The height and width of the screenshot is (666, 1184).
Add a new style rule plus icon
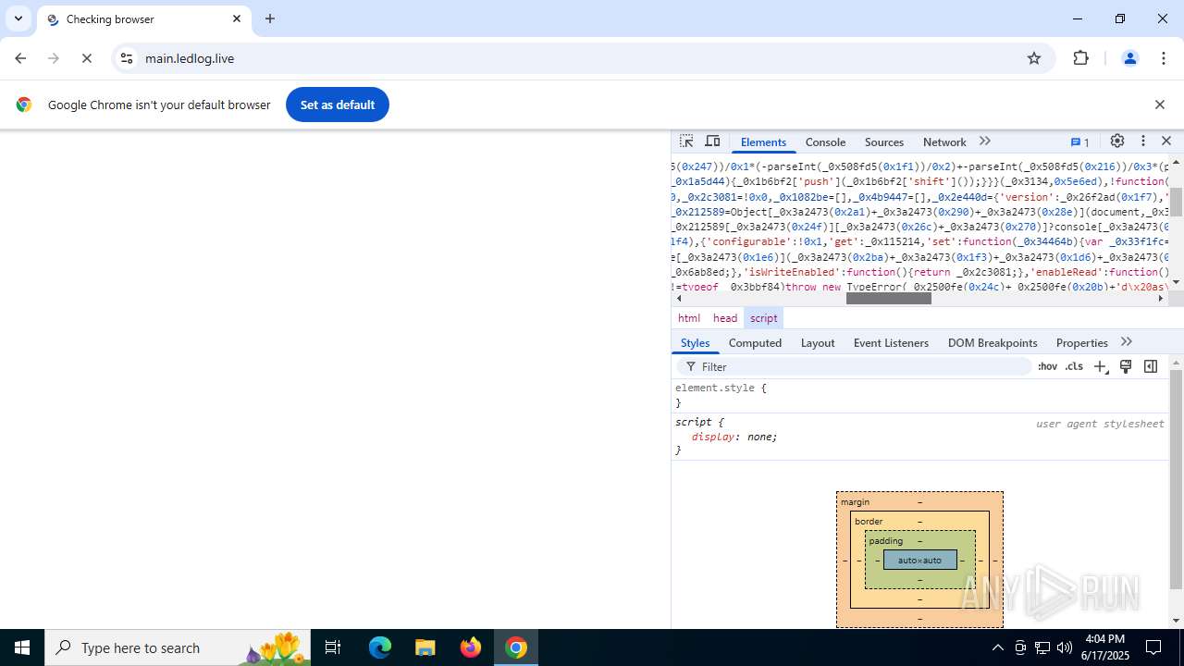tap(1100, 367)
